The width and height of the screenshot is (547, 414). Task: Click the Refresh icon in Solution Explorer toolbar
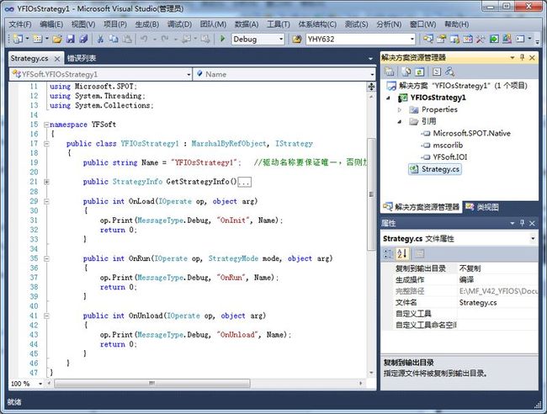click(x=419, y=72)
